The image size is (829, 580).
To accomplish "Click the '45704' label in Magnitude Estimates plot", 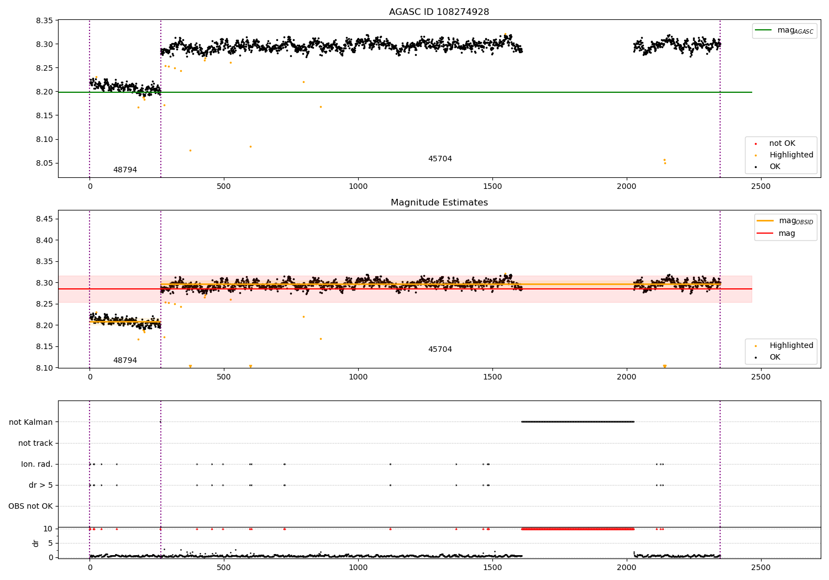I will (x=440, y=350).
